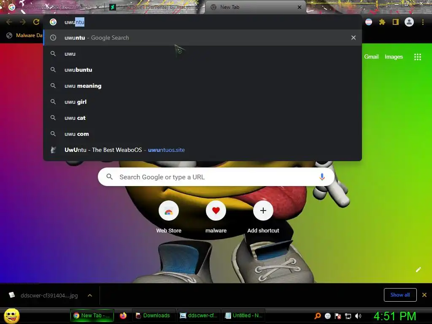
Task: Choose the 'uwu cat' suggestion
Action: pos(202,118)
